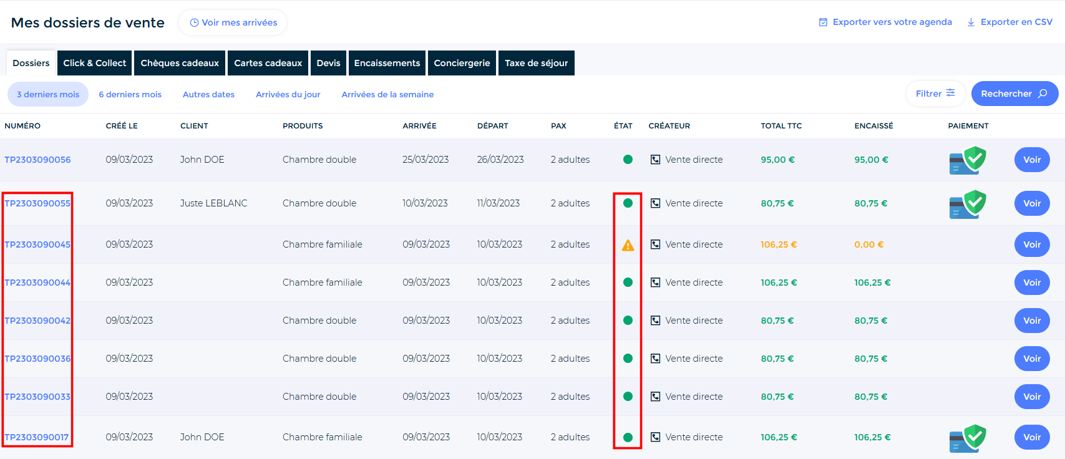Click Voir button for TP2303090045
This screenshot has width=1065, height=459.
[1032, 244]
